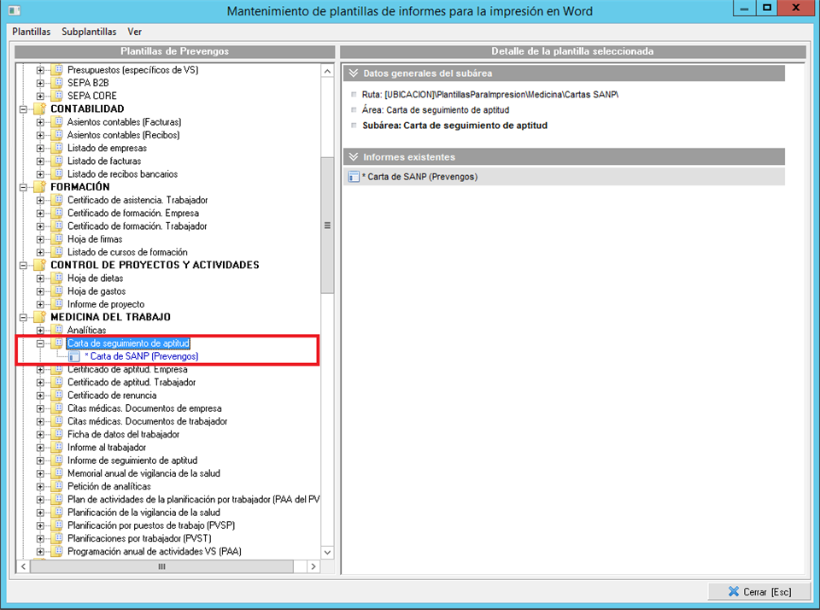Collapse the Informes existentes section
The height and width of the screenshot is (610, 820).
(x=353, y=157)
